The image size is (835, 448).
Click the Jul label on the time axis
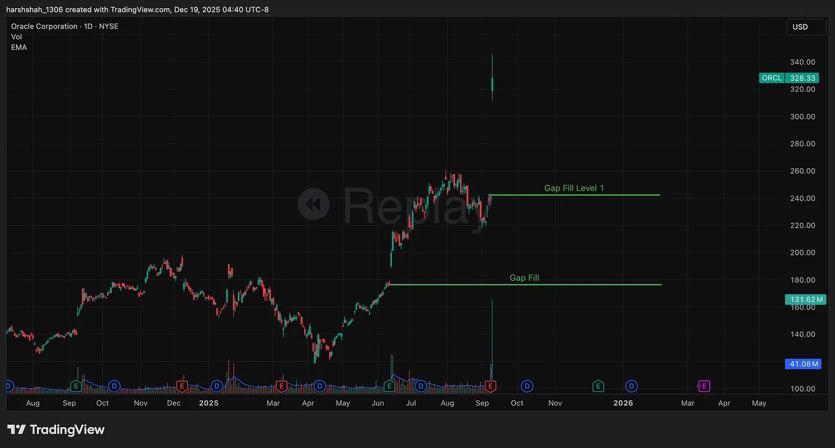click(411, 403)
